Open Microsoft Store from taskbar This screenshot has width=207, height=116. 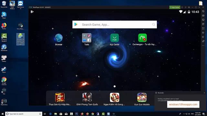pos(61,114)
